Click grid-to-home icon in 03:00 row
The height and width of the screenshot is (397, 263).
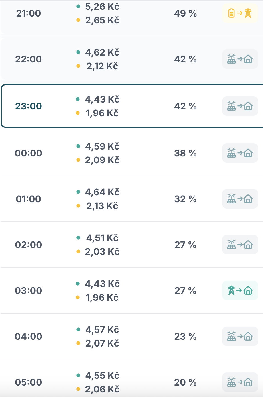240,290
